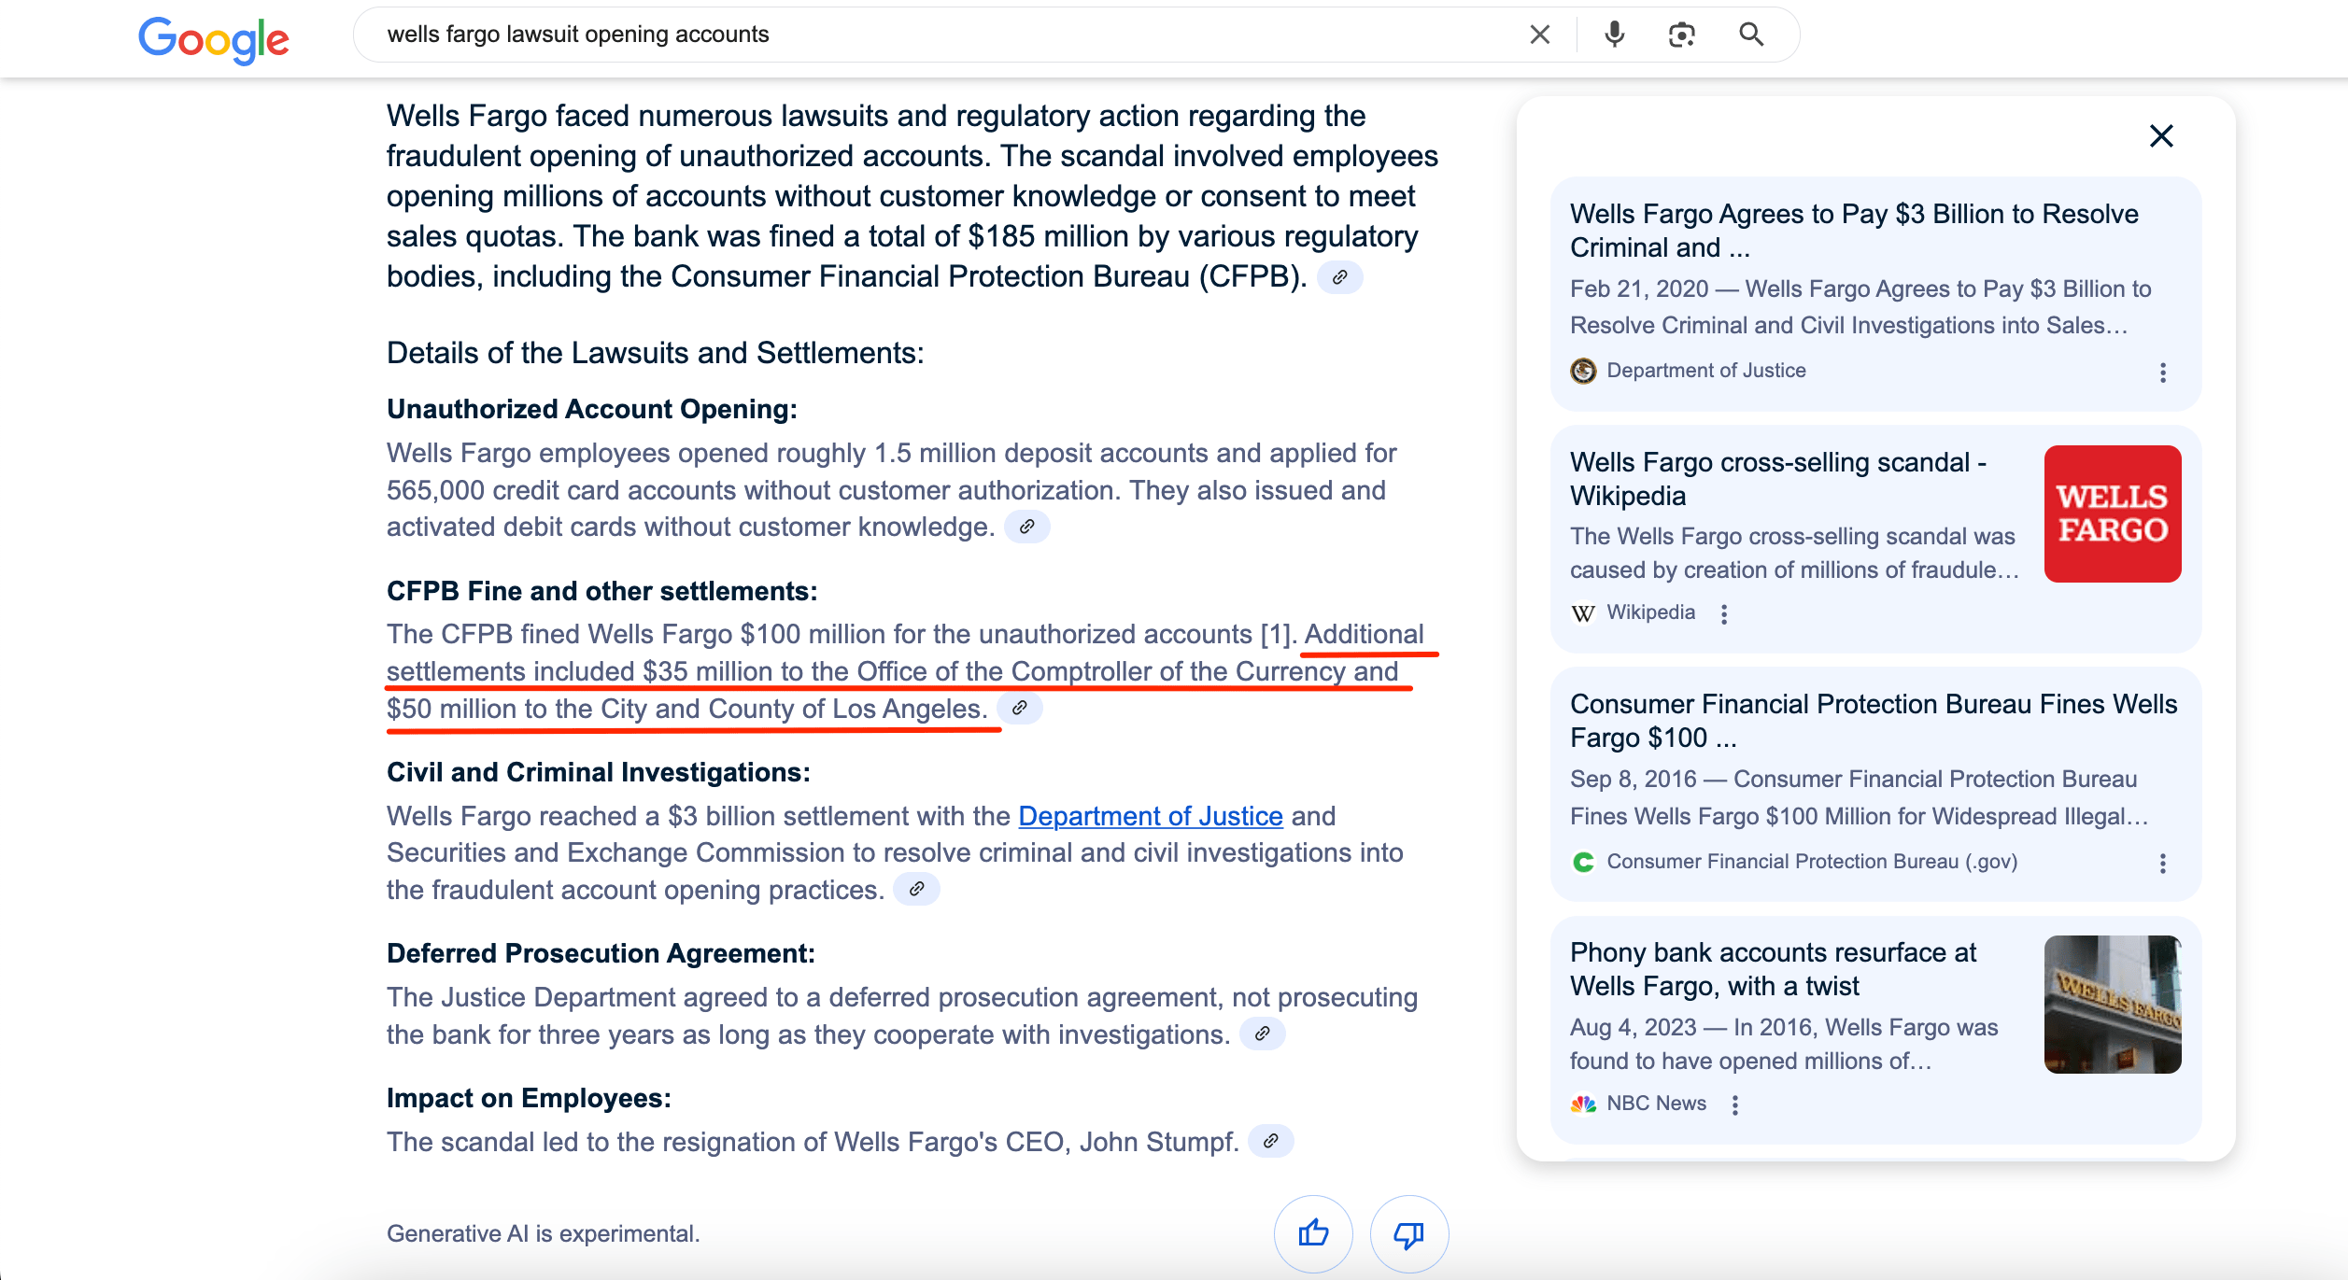Open more options for NBC News source
Viewport: 2348px width, 1280px height.
pos(1734,1104)
